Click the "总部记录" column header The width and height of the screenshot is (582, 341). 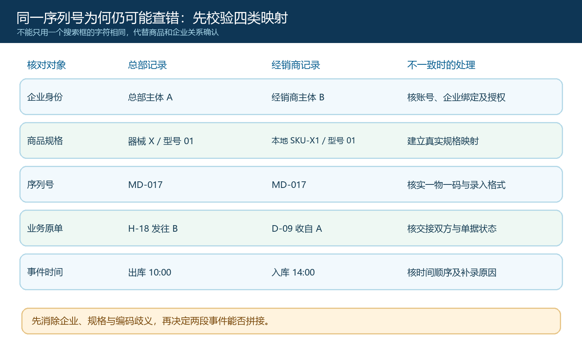pyautogui.click(x=147, y=65)
